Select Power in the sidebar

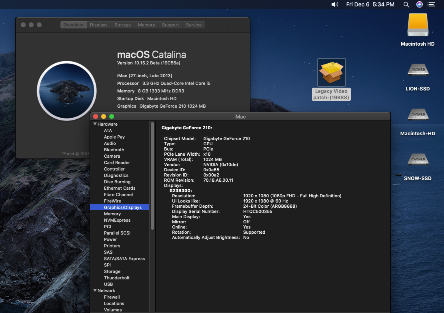click(x=110, y=239)
